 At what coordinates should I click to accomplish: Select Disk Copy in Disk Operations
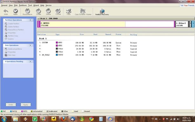click(10, 55)
